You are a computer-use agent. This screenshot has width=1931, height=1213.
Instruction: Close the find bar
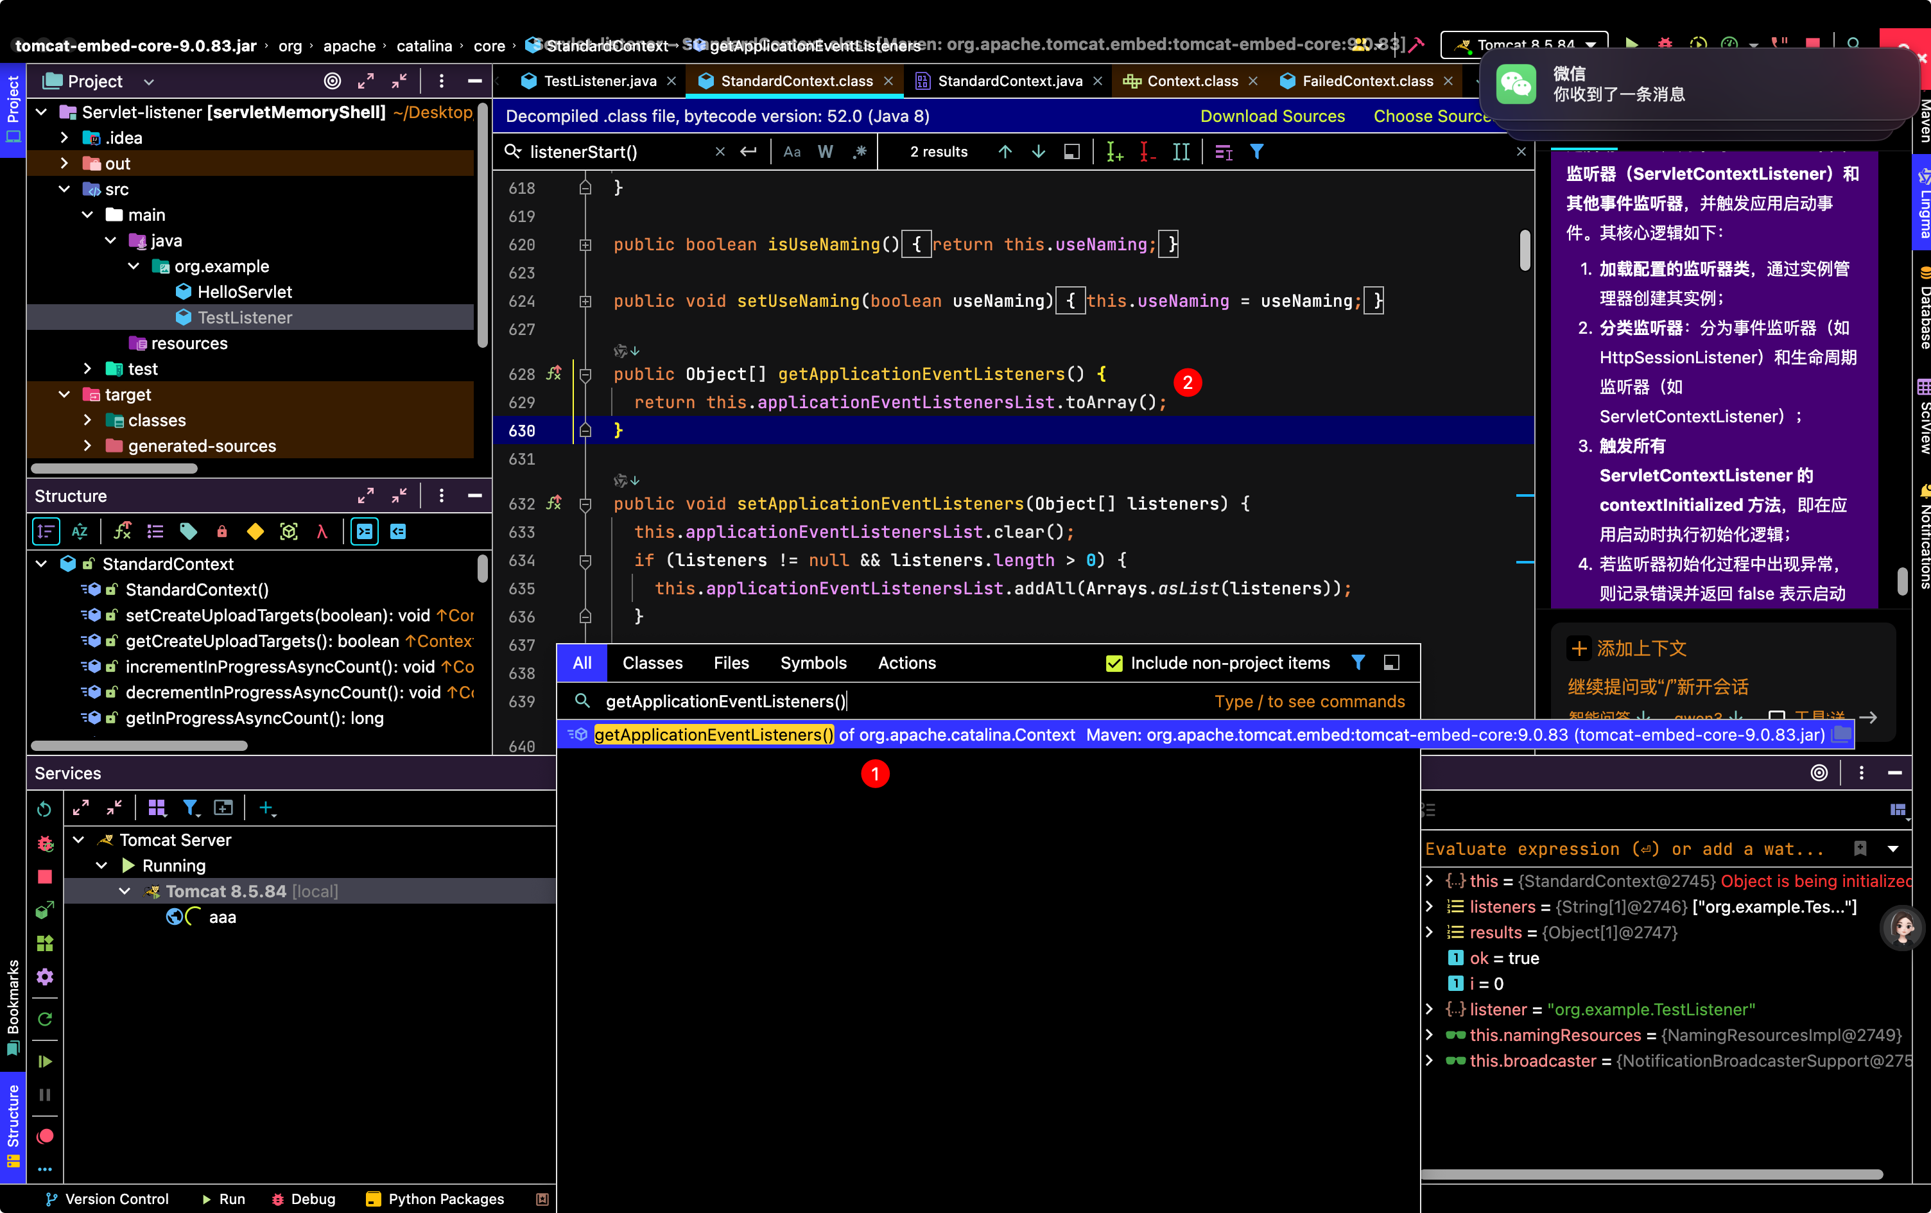pos(1521,151)
